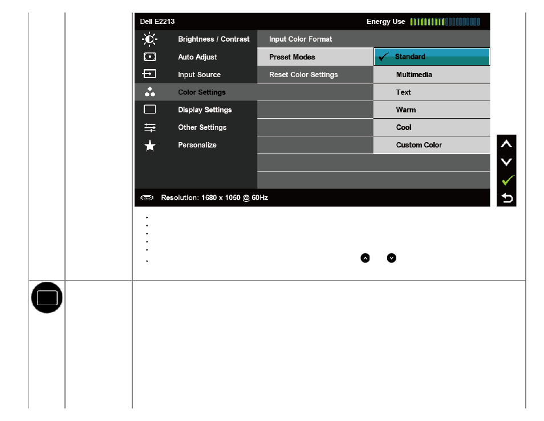Choose the Multimedia preset mode
The image size is (544, 421).
pyautogui.click(x=432, y=75)
